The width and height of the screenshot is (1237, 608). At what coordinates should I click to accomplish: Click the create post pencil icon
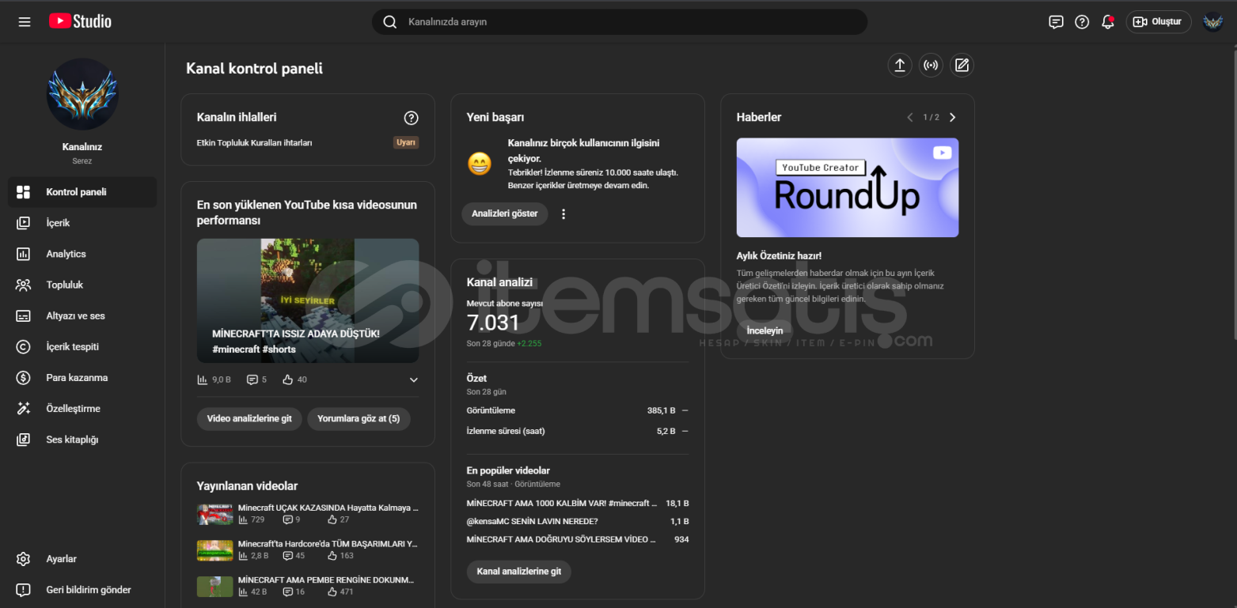[x=962, y=66]
